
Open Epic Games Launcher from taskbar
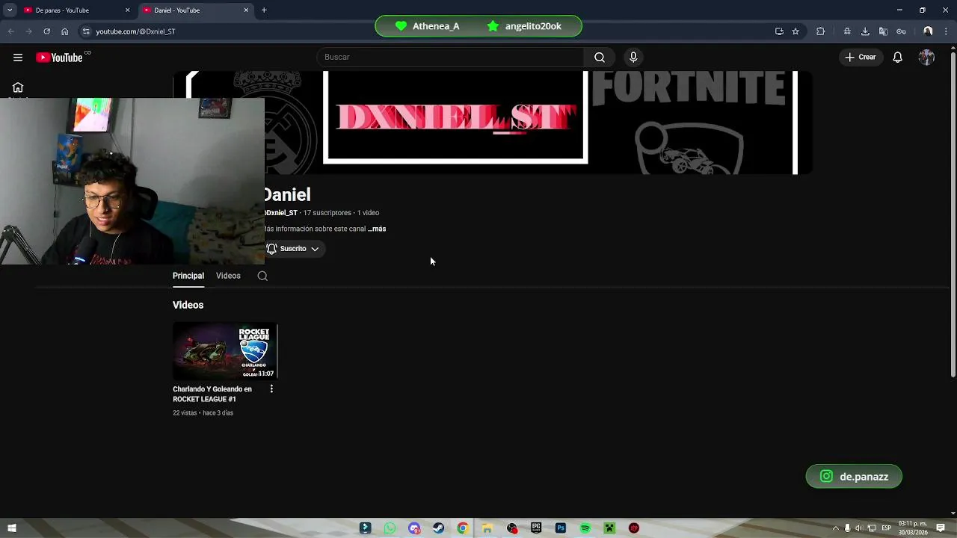536,528
